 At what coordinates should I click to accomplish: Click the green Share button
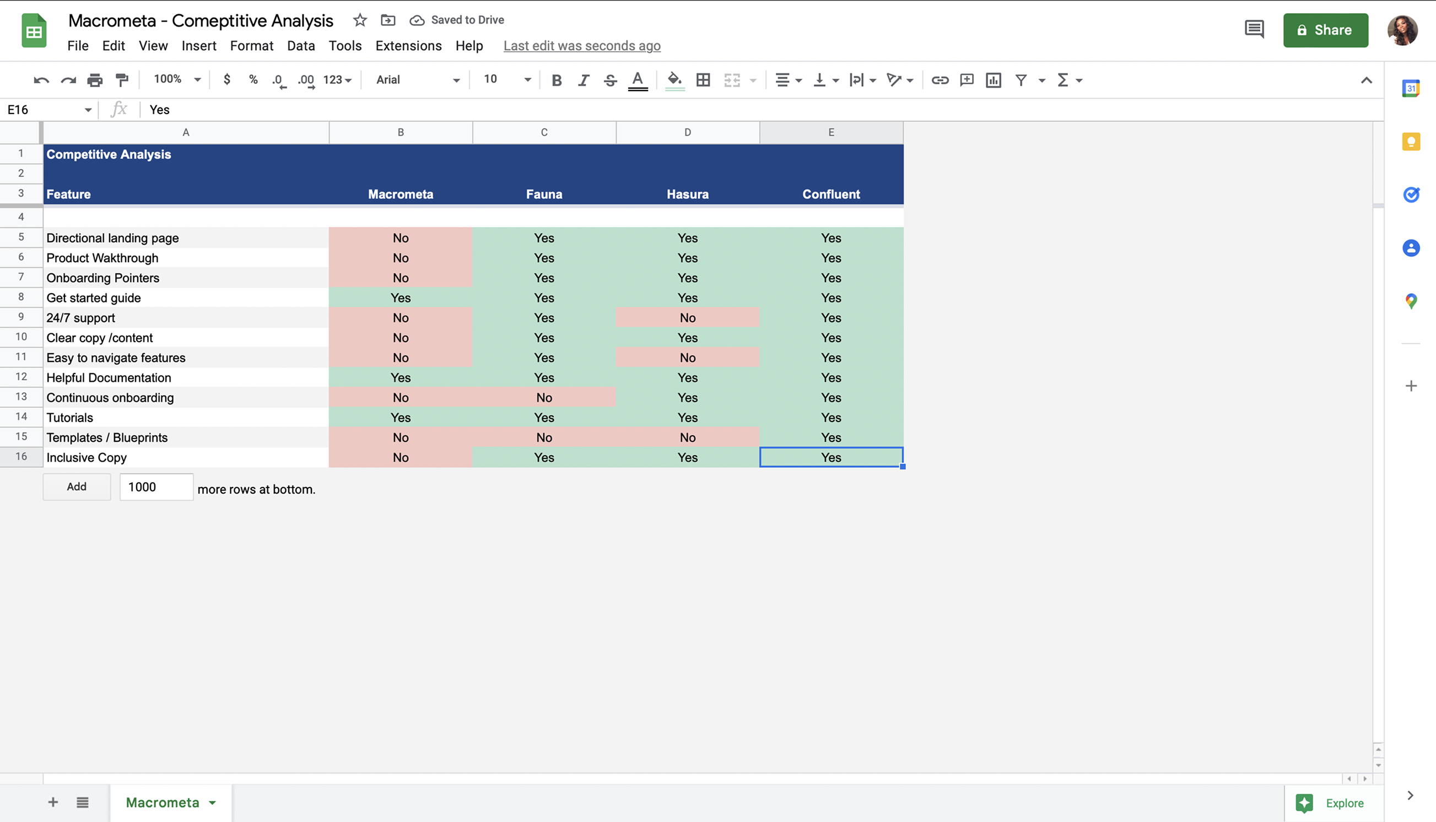point(1325,30)
